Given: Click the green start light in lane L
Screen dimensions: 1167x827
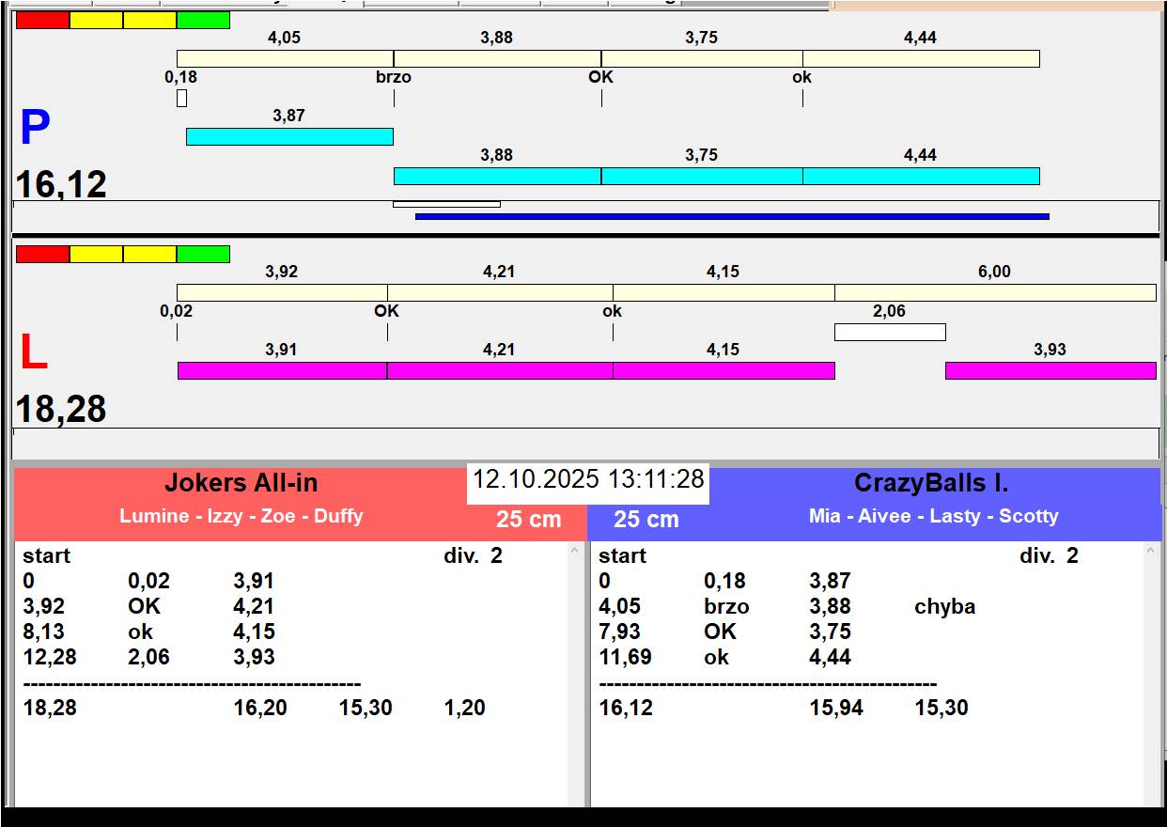Looking at the screenshot, I should pos(203,254).
